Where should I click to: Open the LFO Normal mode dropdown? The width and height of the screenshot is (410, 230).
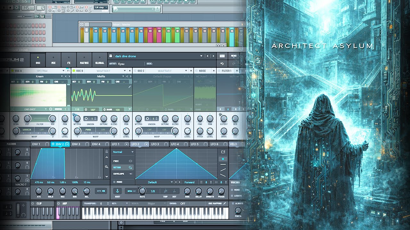pos(123,152)
